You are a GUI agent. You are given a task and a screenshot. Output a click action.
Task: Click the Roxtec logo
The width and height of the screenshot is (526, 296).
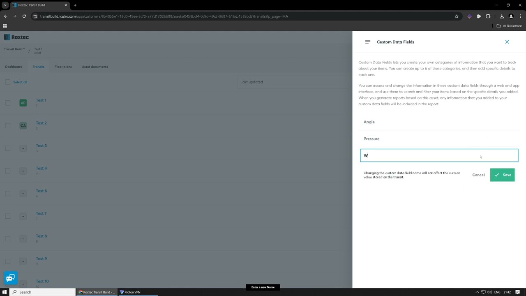(16, 37)
